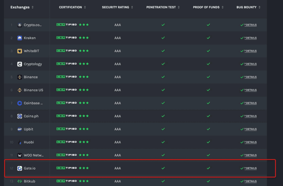Sort table by Security Rating column
This screenshot has height=186, width=283.
(132, 7)
